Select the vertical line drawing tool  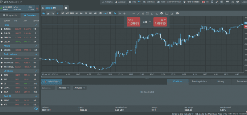click(129, 13)
